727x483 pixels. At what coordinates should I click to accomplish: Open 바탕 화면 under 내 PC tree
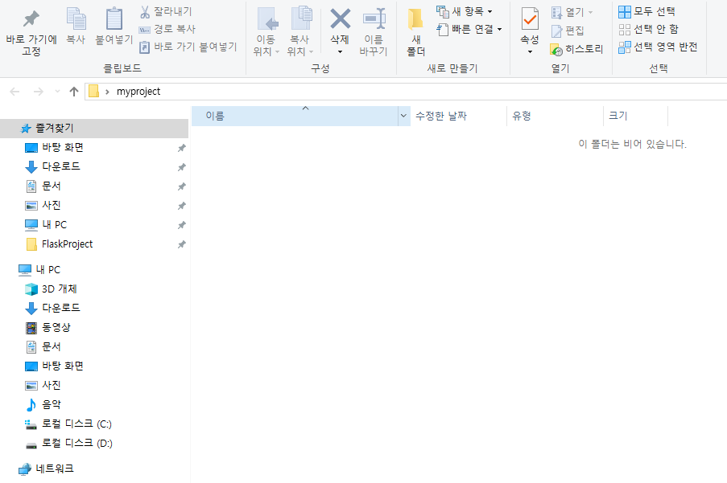(94, 366)
